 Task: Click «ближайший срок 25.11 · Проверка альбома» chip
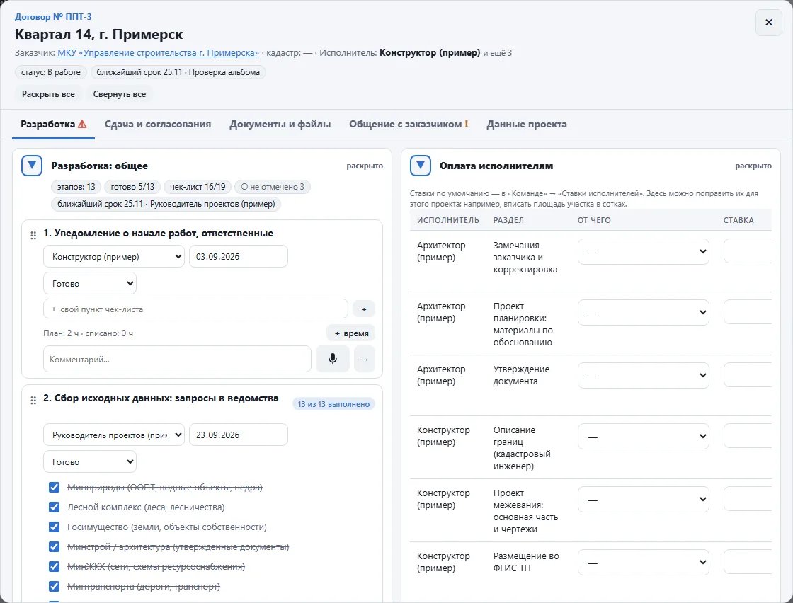pos(178,72)
